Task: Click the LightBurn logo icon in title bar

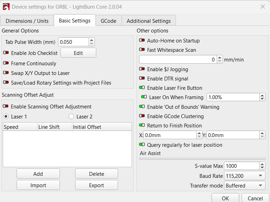Action: pyautogui.click(x=6, y=7)
